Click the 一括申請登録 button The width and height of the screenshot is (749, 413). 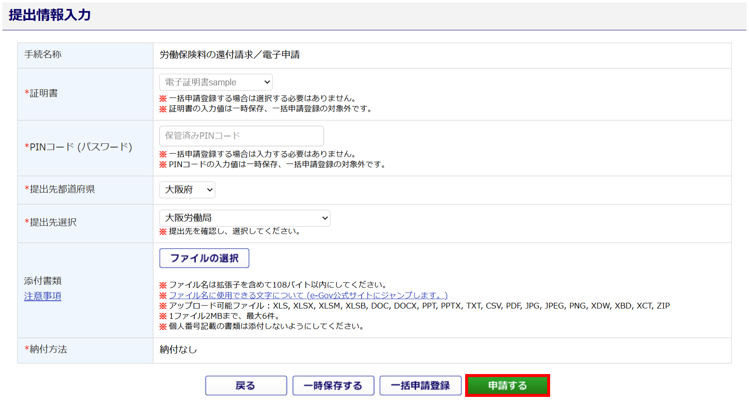click(420, 386)
